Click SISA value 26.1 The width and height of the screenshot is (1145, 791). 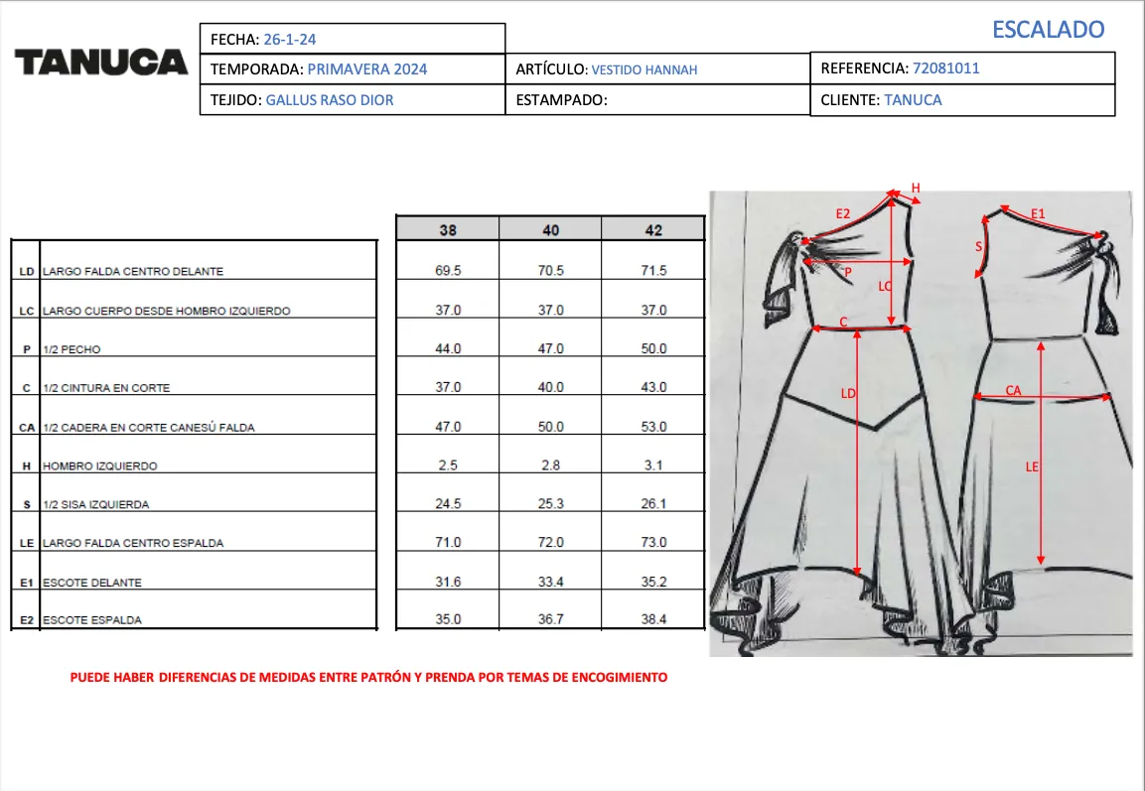tap(653, 503)
